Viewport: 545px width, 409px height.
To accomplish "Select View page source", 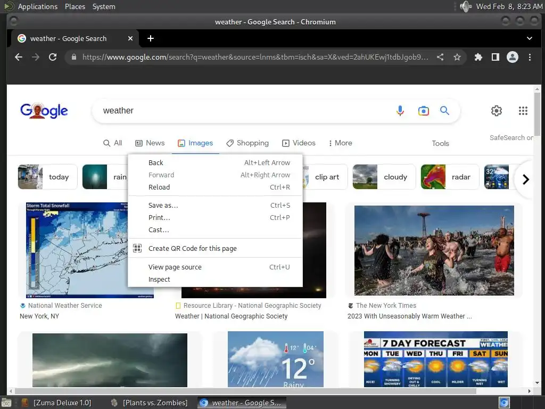I will pos(215,267).
